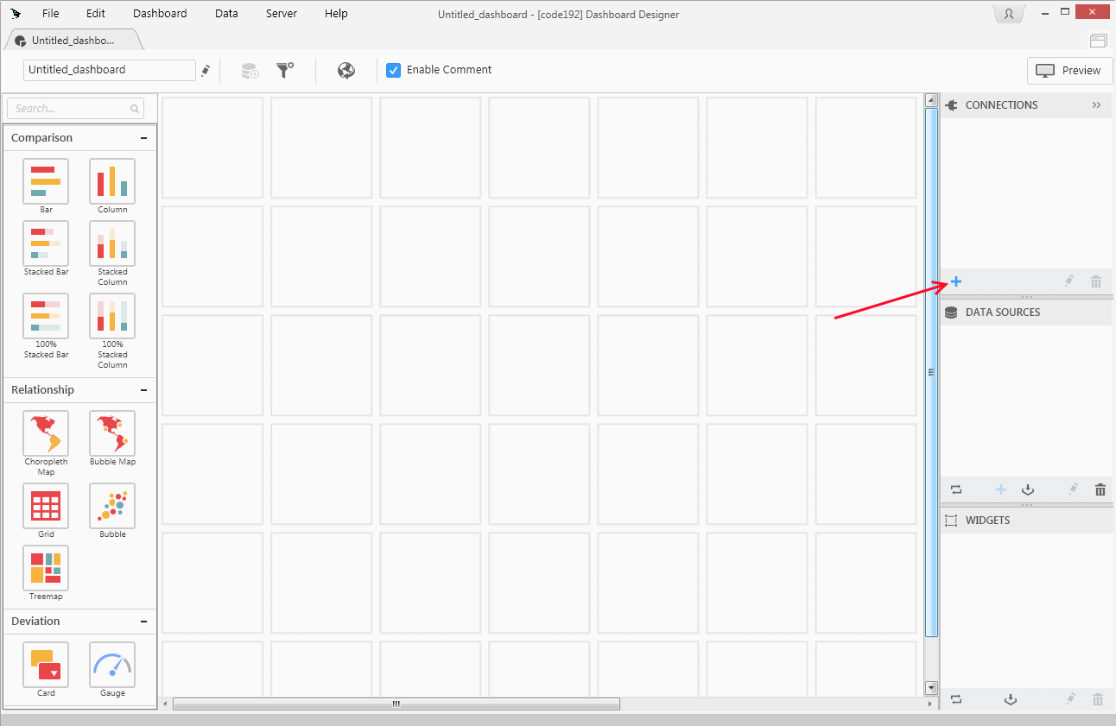
Task: Collapse the Deviation section
Action: click(x=143, y=622)
